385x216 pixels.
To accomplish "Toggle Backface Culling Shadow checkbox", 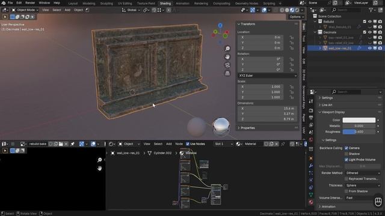I will point(346,154).
